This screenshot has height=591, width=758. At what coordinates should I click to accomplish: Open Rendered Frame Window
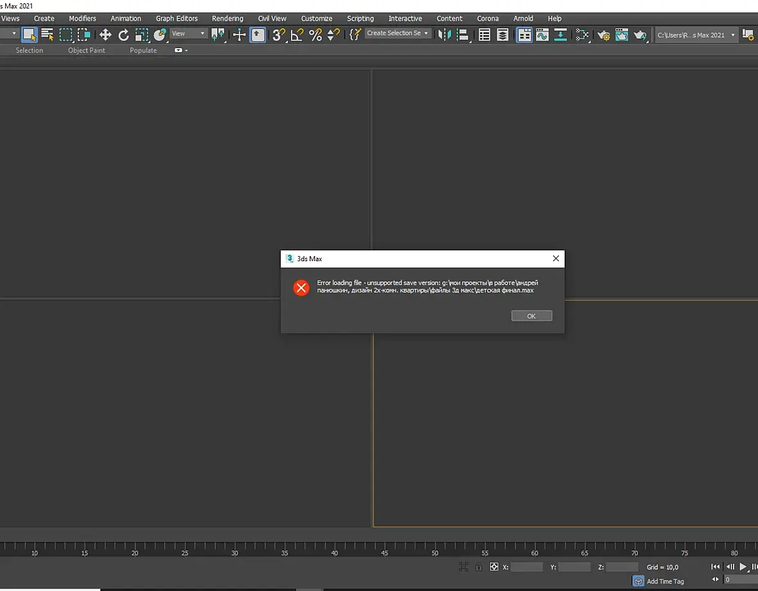(622, 35)
